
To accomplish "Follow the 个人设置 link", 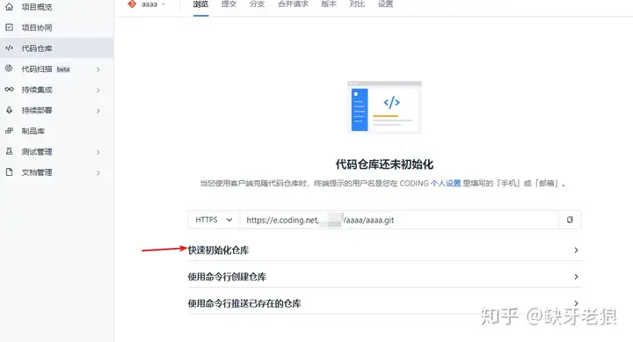I will tap(446, 184).
